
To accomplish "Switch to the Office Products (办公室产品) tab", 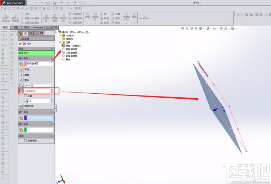I will (x=51, y=27).
